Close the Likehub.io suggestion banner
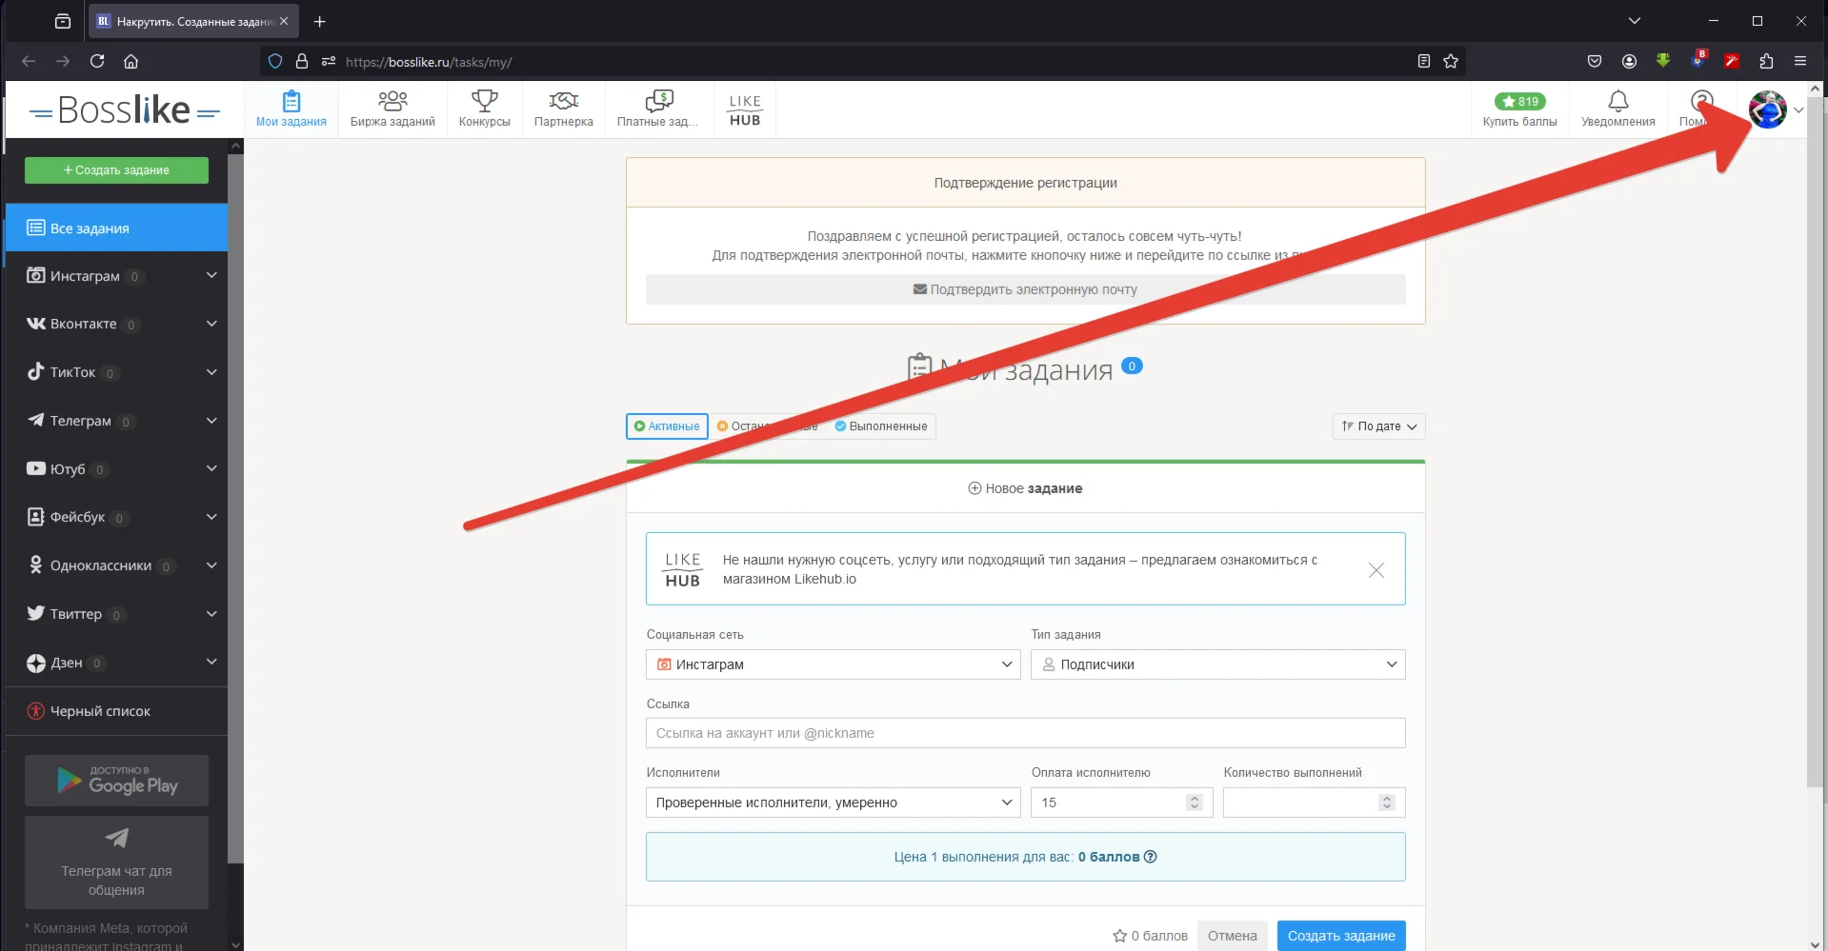Viewport: 1828px width, 951px height. tap(1376, 570)
